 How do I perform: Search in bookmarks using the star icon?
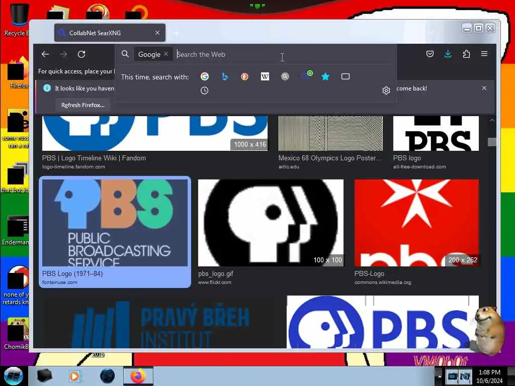click(325, 76)
